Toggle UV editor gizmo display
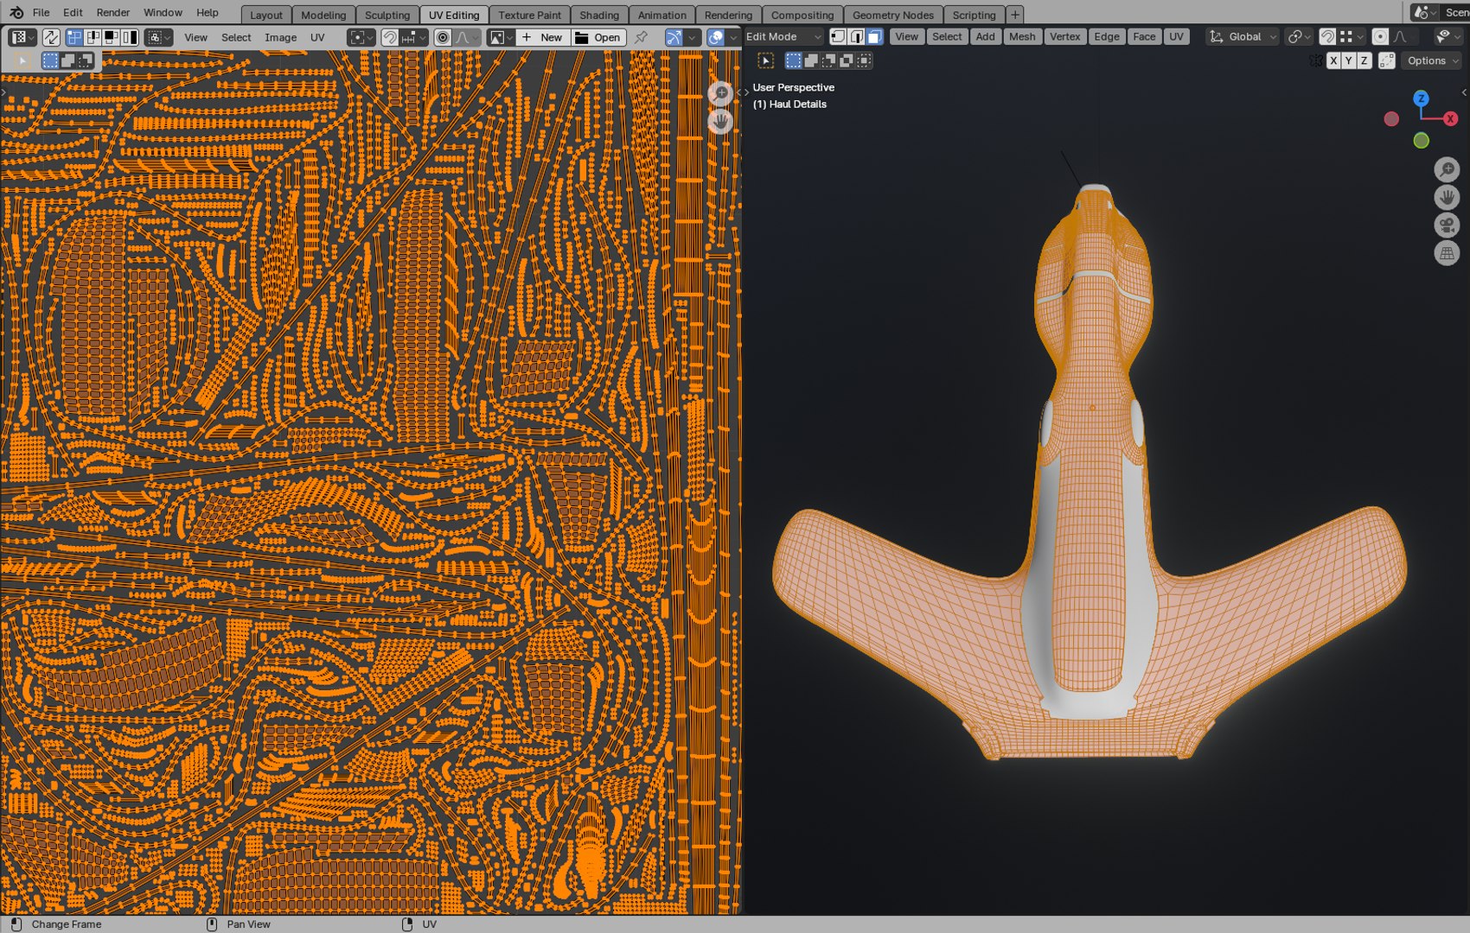This screenshot has width=1470, height=933. tap(674, 37)
